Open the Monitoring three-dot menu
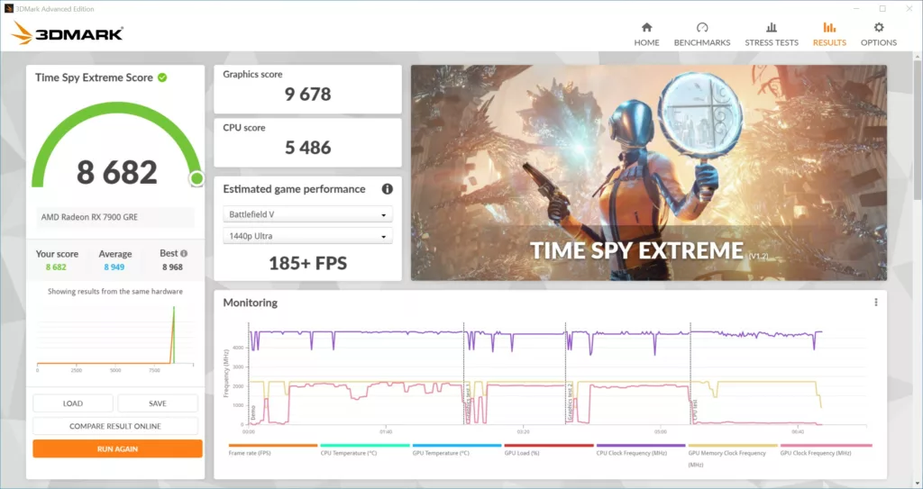This screenshot has height=489, width=923. tap(876, 302)
